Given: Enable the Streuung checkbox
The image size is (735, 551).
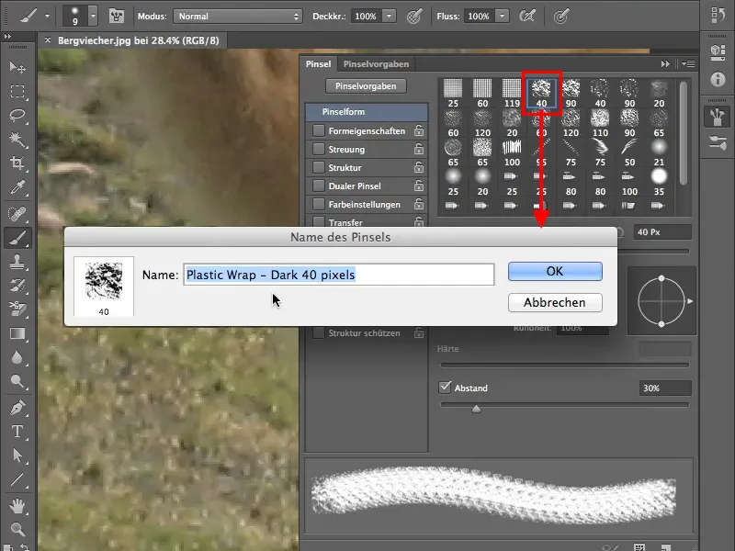Looking at the screenshot, I should [319, 149].
